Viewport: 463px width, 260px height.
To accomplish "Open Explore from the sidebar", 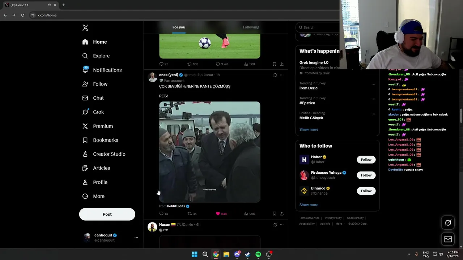I will click(x=96, y=56).
